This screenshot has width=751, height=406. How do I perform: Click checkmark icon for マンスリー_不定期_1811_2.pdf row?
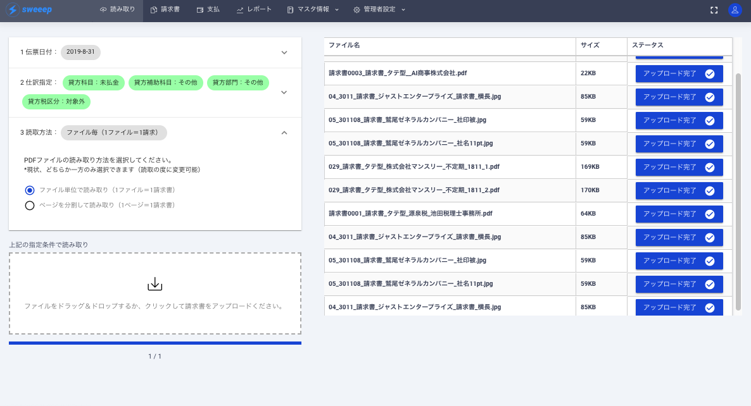pyautogui.click(x=710, y=190)
